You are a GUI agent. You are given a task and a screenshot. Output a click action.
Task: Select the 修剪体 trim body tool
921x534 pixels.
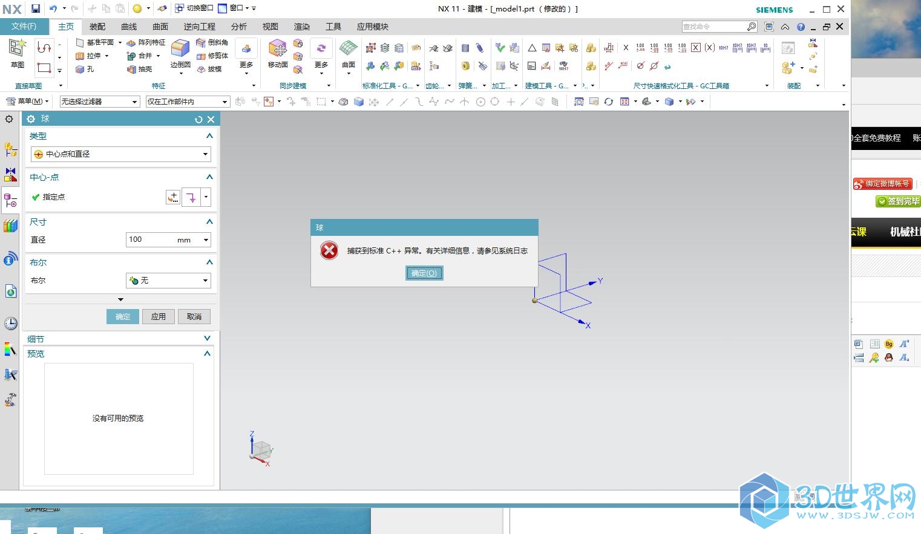click(212, 56)
